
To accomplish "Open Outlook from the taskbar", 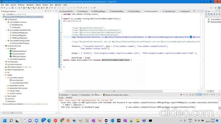I will [112, 121].
